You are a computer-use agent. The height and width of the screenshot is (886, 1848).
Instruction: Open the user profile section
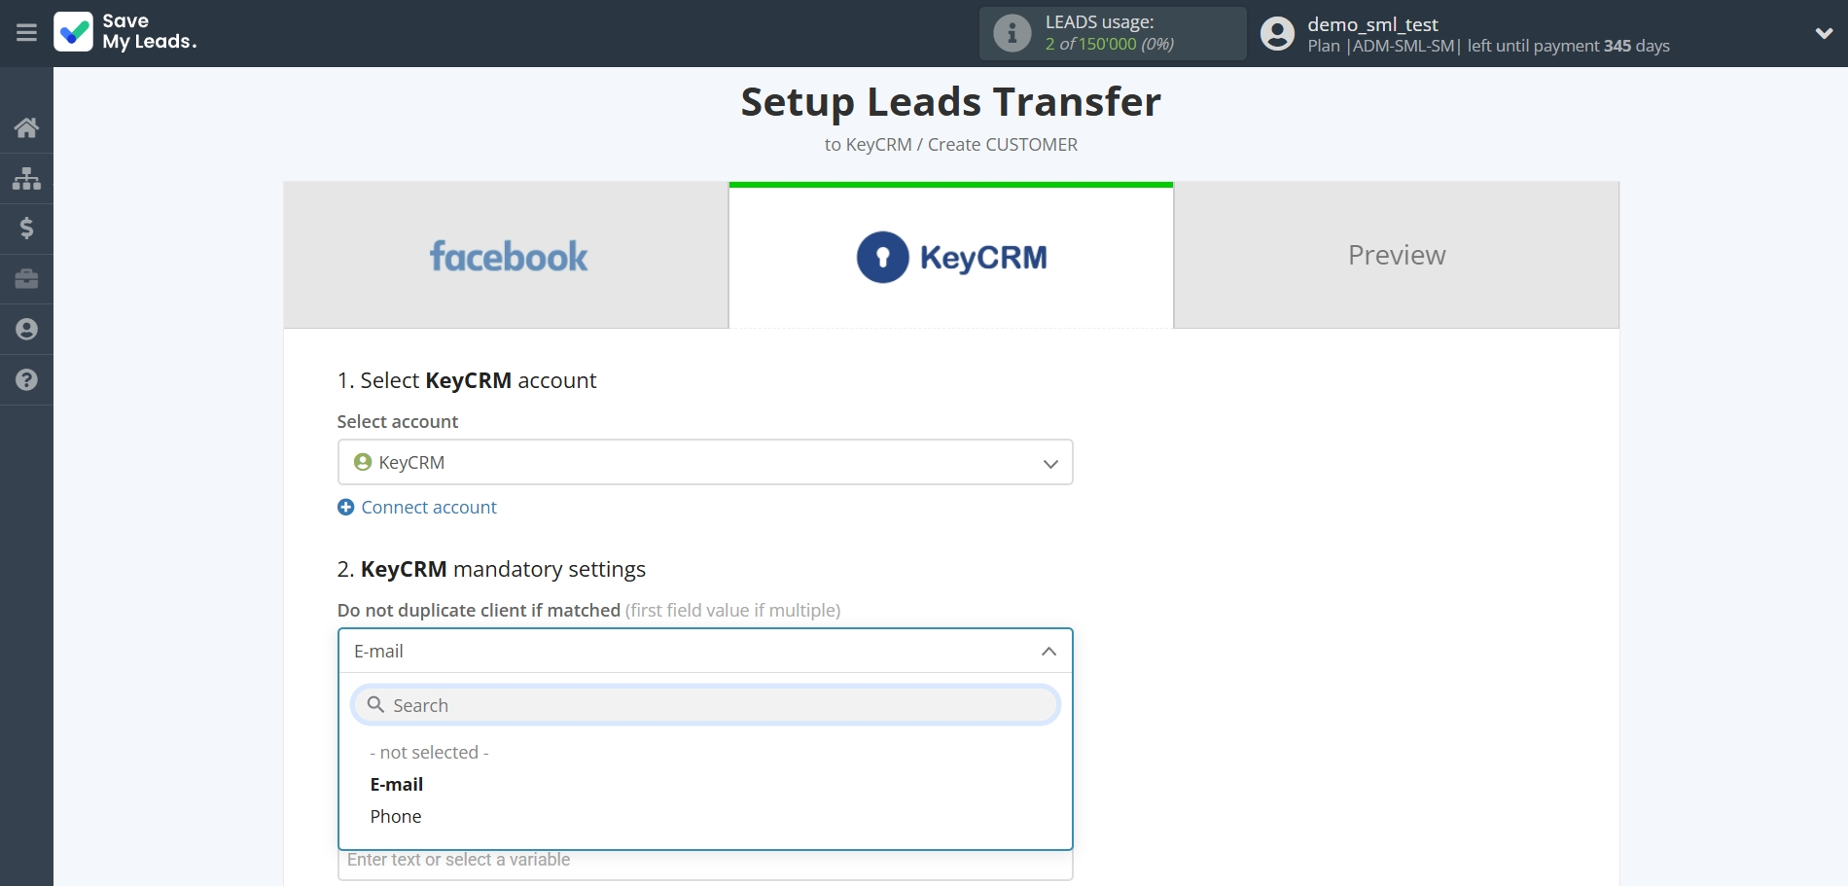coord(26,330)
